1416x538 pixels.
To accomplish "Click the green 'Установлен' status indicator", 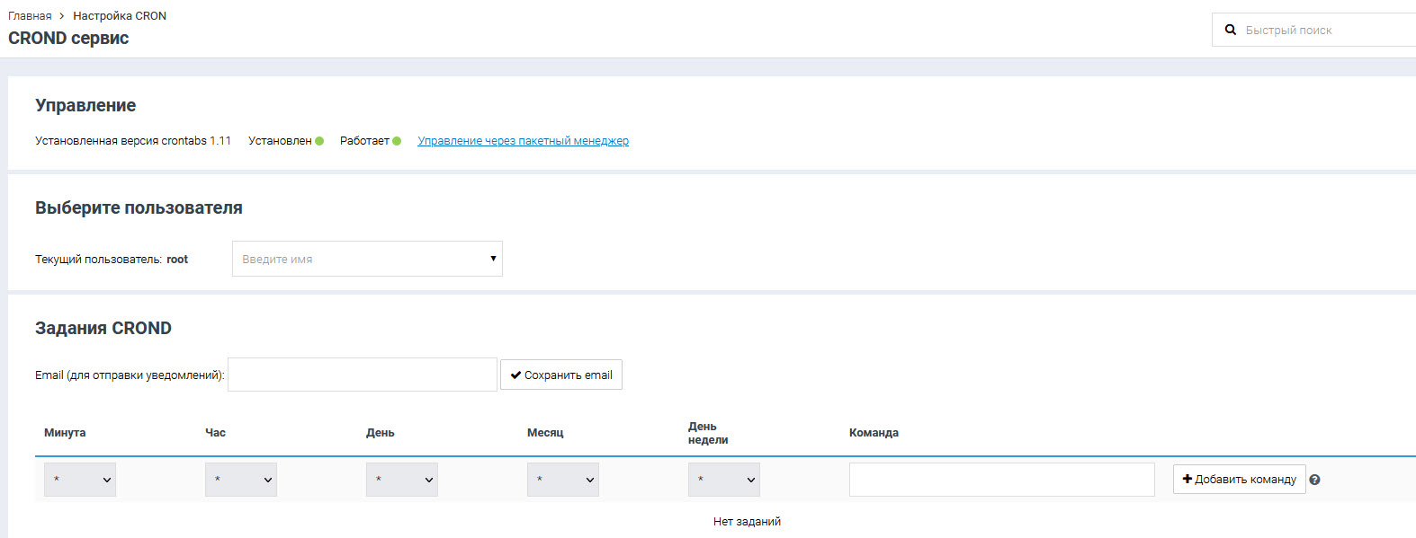I will point(319,141).
